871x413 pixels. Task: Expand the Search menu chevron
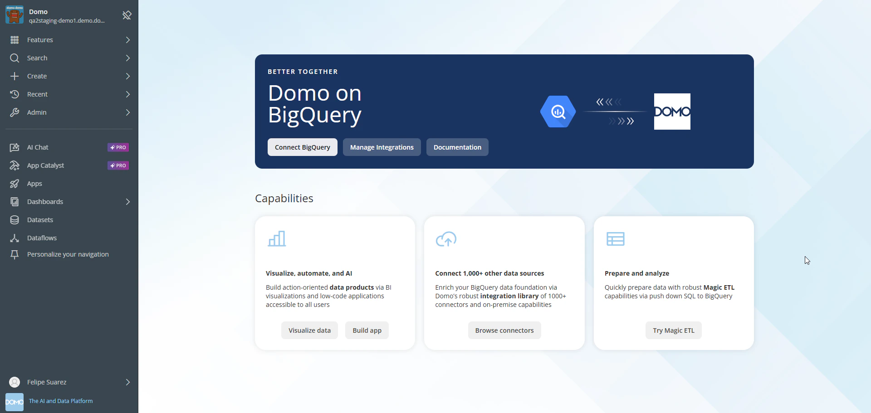tap(128, 58)
